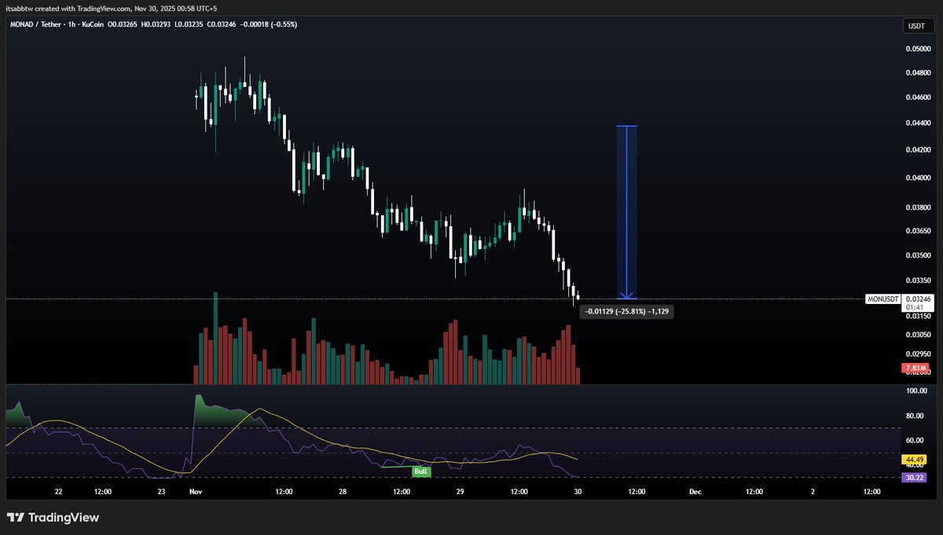Click the USDT currency button
The image size is (943, 535).
click(x=916, y=27)
